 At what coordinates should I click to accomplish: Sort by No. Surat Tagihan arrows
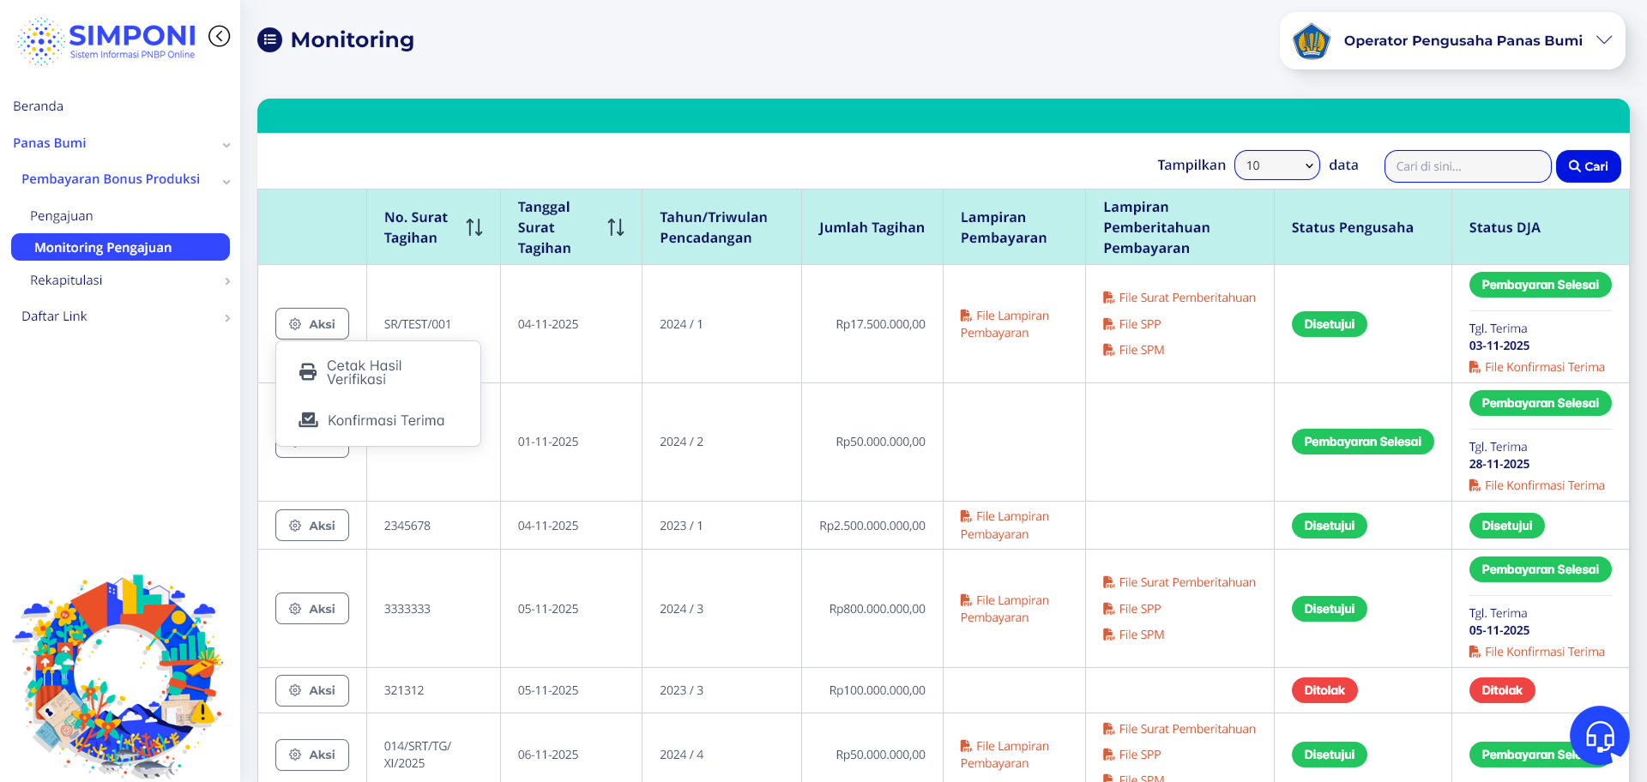pyautogui.click(x=474, y=227)
